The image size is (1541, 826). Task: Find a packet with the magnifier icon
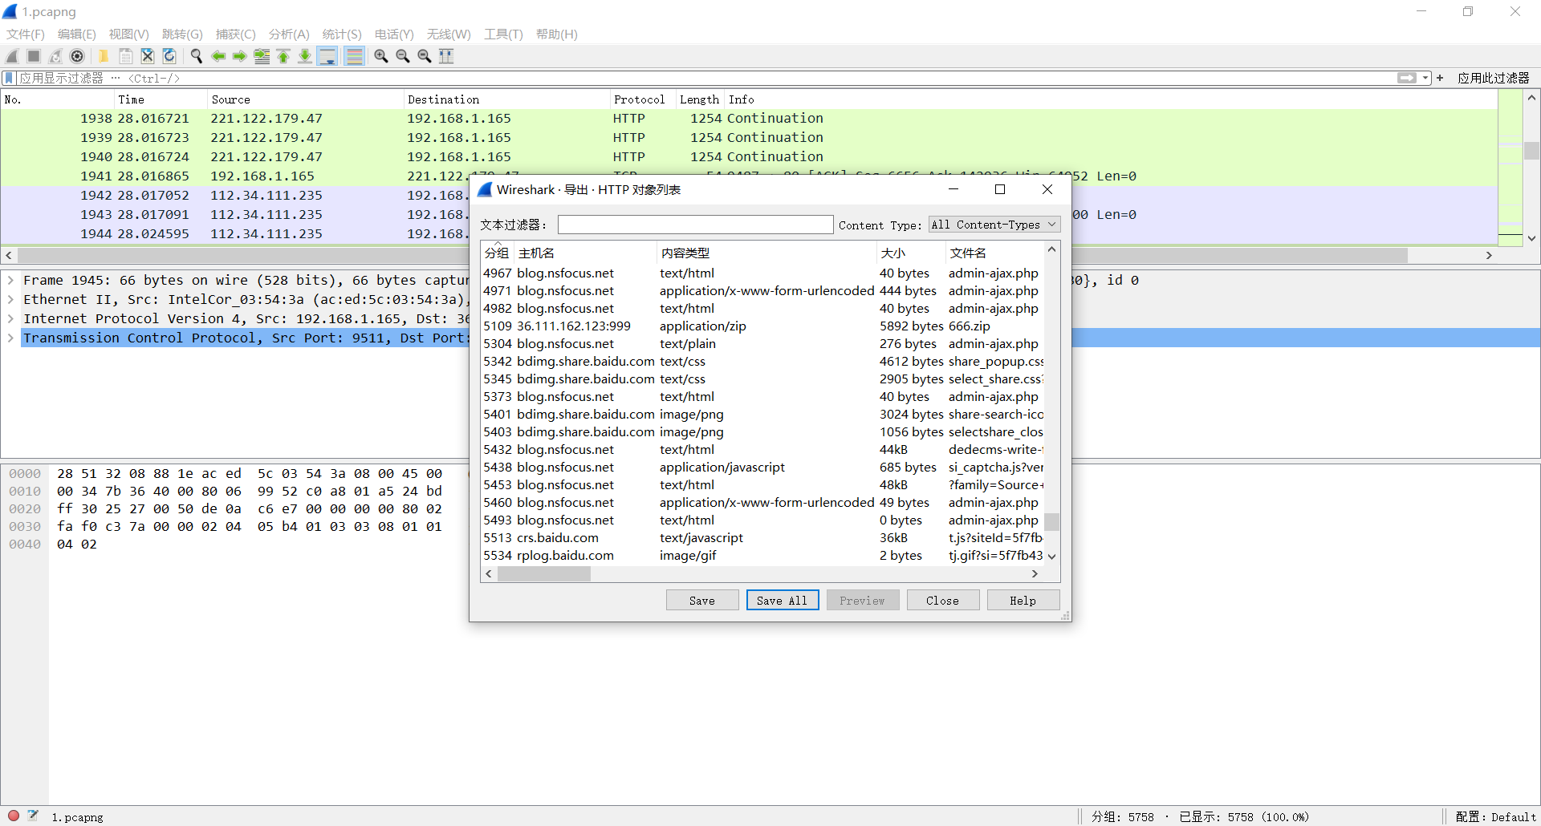click(196, 56)
